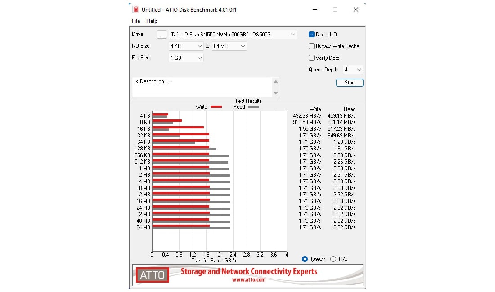
Task: Enable Bypass Write Cache checkbox
Action: point(311,46)
